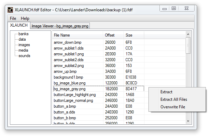Select background1.bmp in file list

pyautogui.click(x=98, y=77)
